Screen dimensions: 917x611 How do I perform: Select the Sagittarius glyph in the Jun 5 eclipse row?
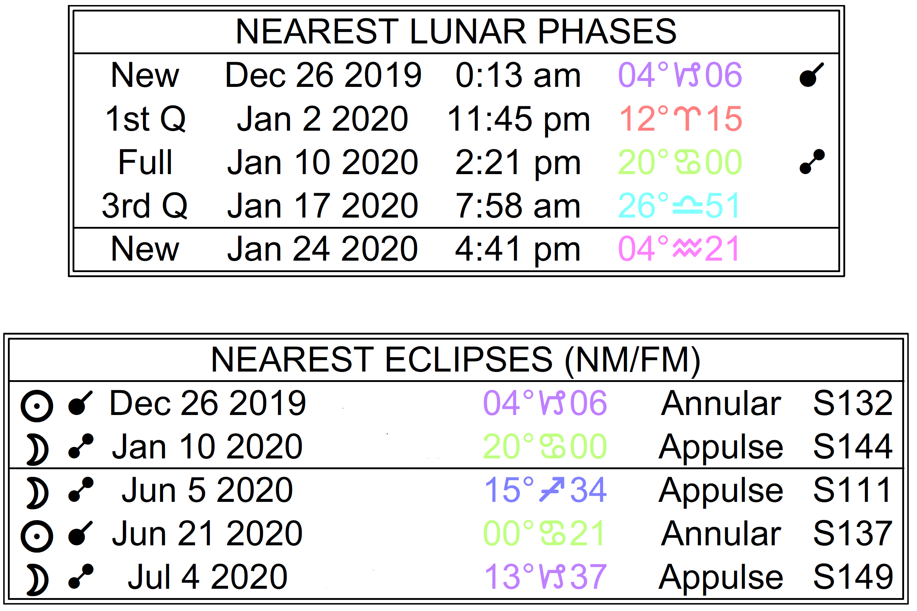552,490
